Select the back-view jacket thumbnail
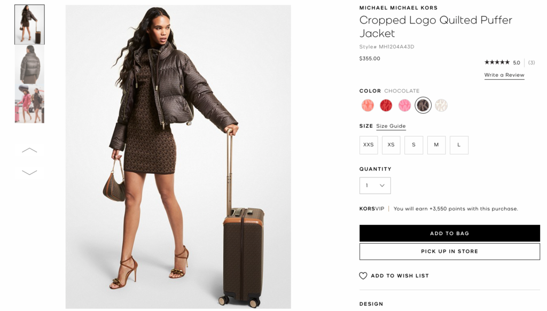The height and width of the screenshot is (311, 547). point(30,65)
